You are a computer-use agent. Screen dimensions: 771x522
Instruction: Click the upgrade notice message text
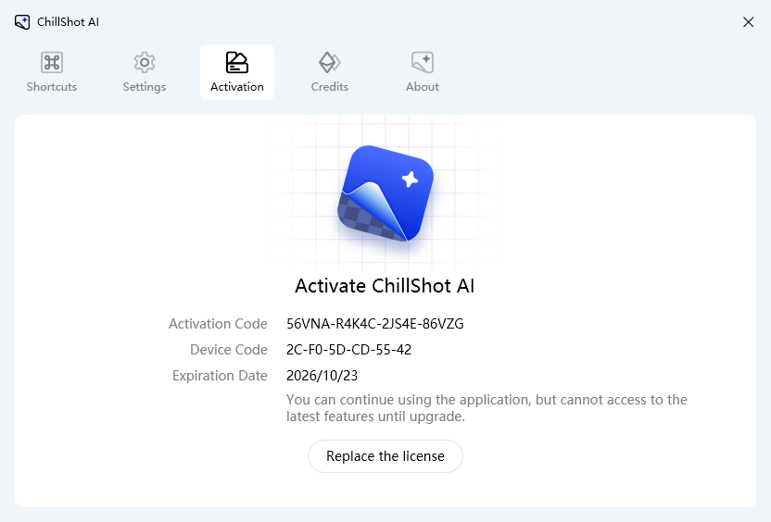[x=487, y=408]
